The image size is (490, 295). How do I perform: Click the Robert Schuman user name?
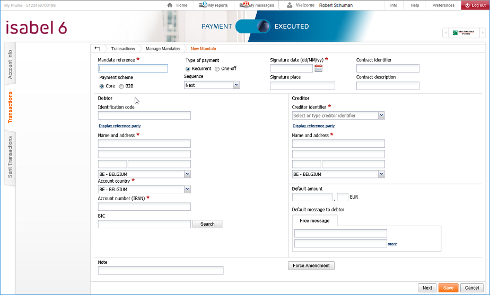[x=336, y=5]
